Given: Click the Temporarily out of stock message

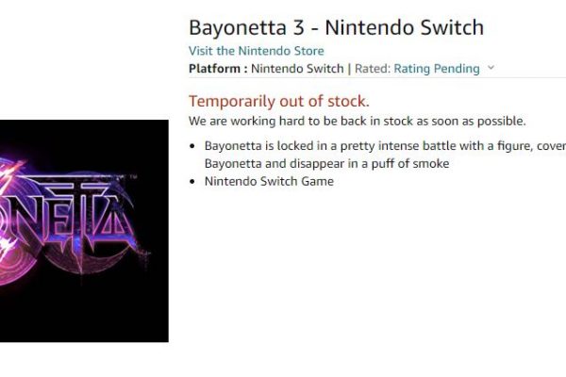Looking at the screenshot, I should pyautogui.click(x=279, y=101).
